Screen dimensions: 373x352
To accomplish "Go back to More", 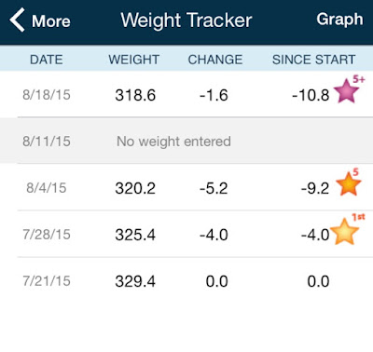I will click(40, 20).
